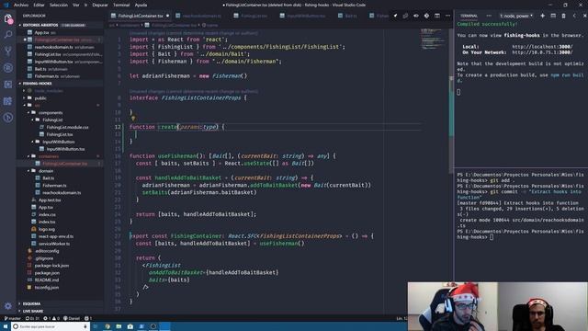Click the eye preview icon in editor toolbar
Viewport: 588px width, 331px height.
pos(416,16)
